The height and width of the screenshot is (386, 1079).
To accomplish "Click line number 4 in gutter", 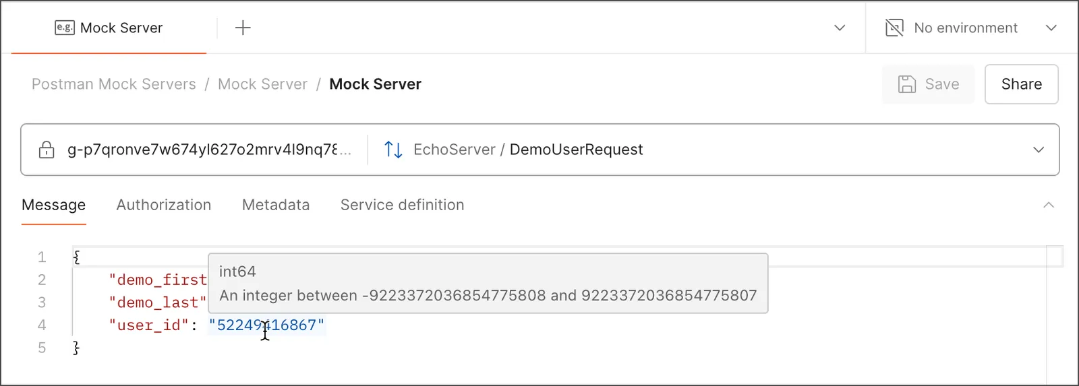I will coord(42,325).
